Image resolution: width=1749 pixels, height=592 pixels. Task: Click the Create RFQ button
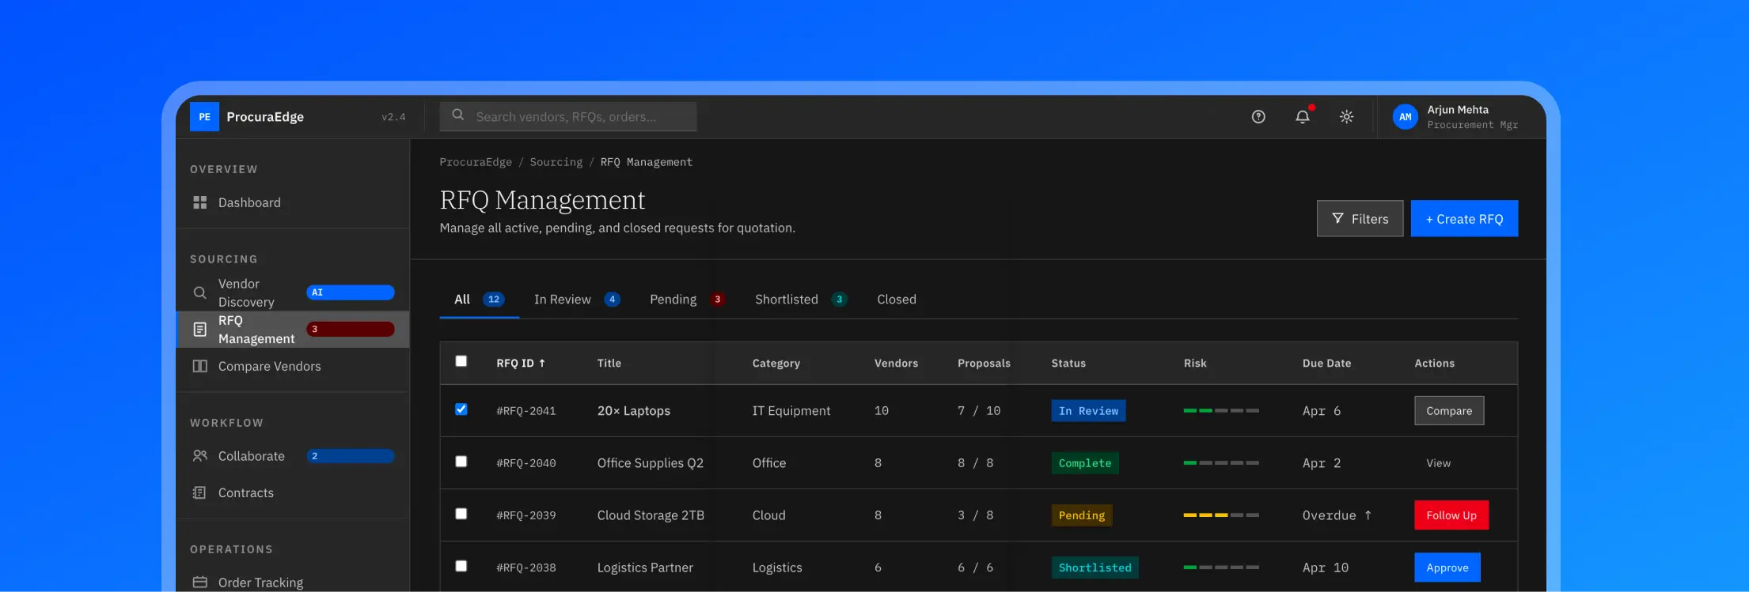point(1464,219)
